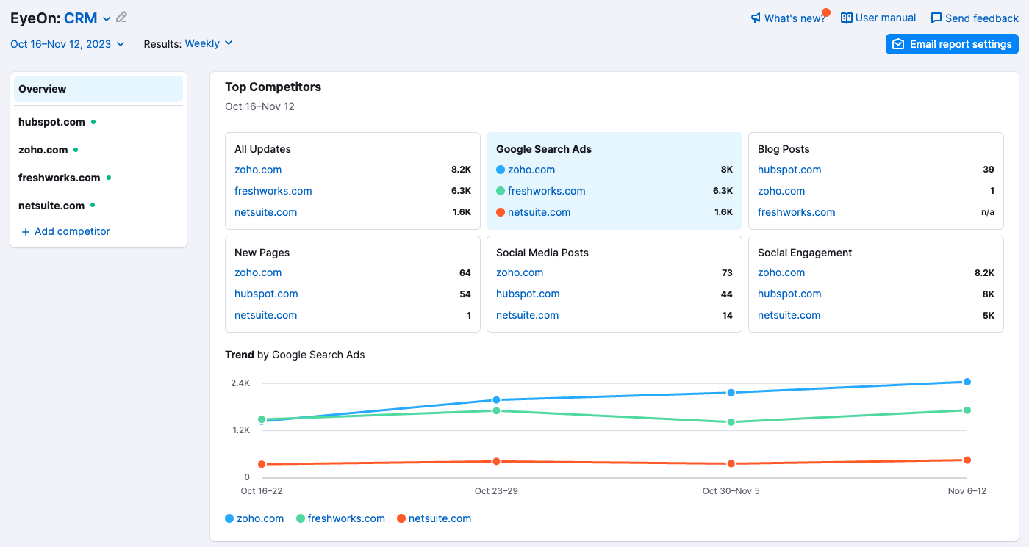This screenshot has height=547, width=1029.
Task: Click hubspot.com link in New Pages card
Action: click(266, 294)
